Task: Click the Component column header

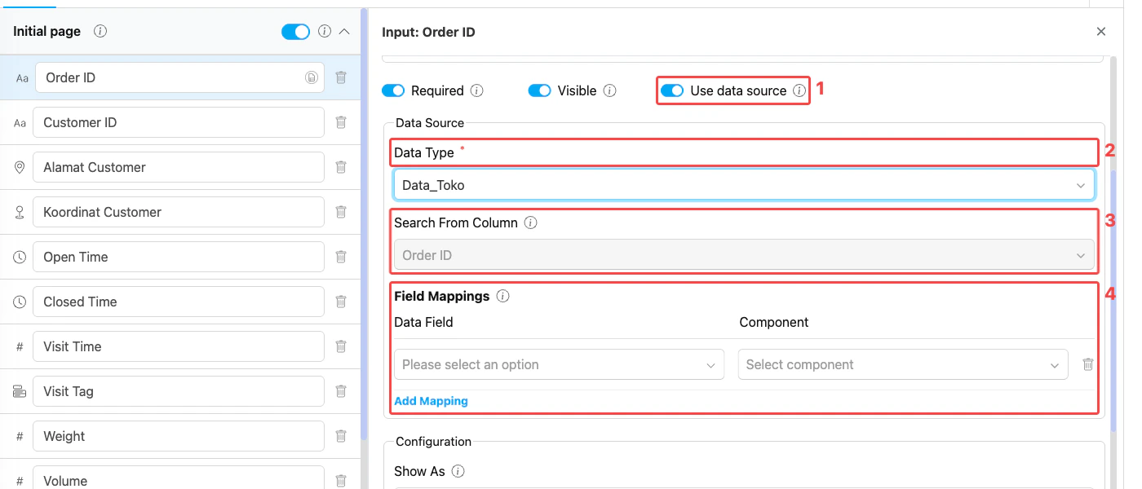Action: pos(774,323)
